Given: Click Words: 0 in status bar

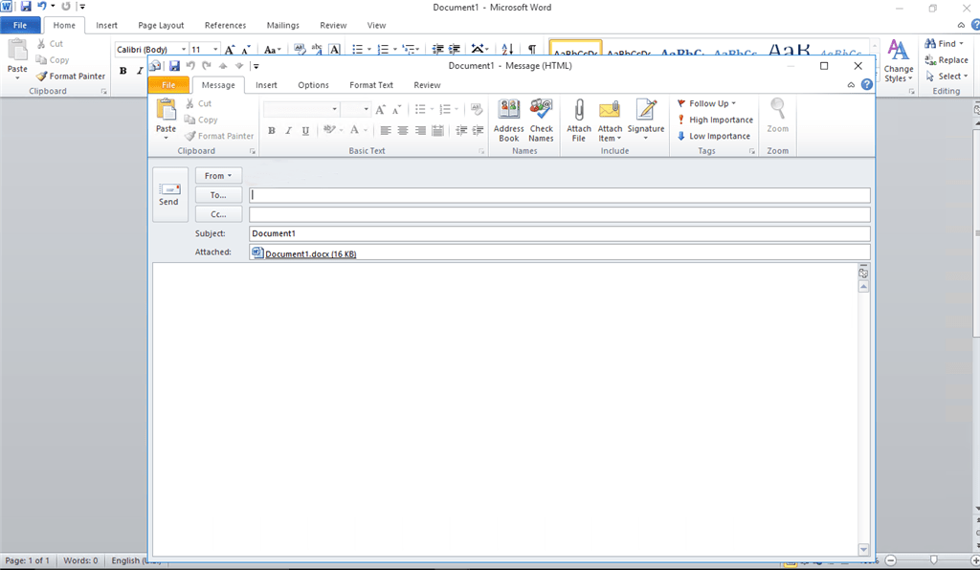Looking at the screenshot, I should 80,560.
